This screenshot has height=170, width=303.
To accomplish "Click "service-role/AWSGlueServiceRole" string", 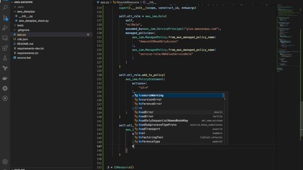I will 166,54.
